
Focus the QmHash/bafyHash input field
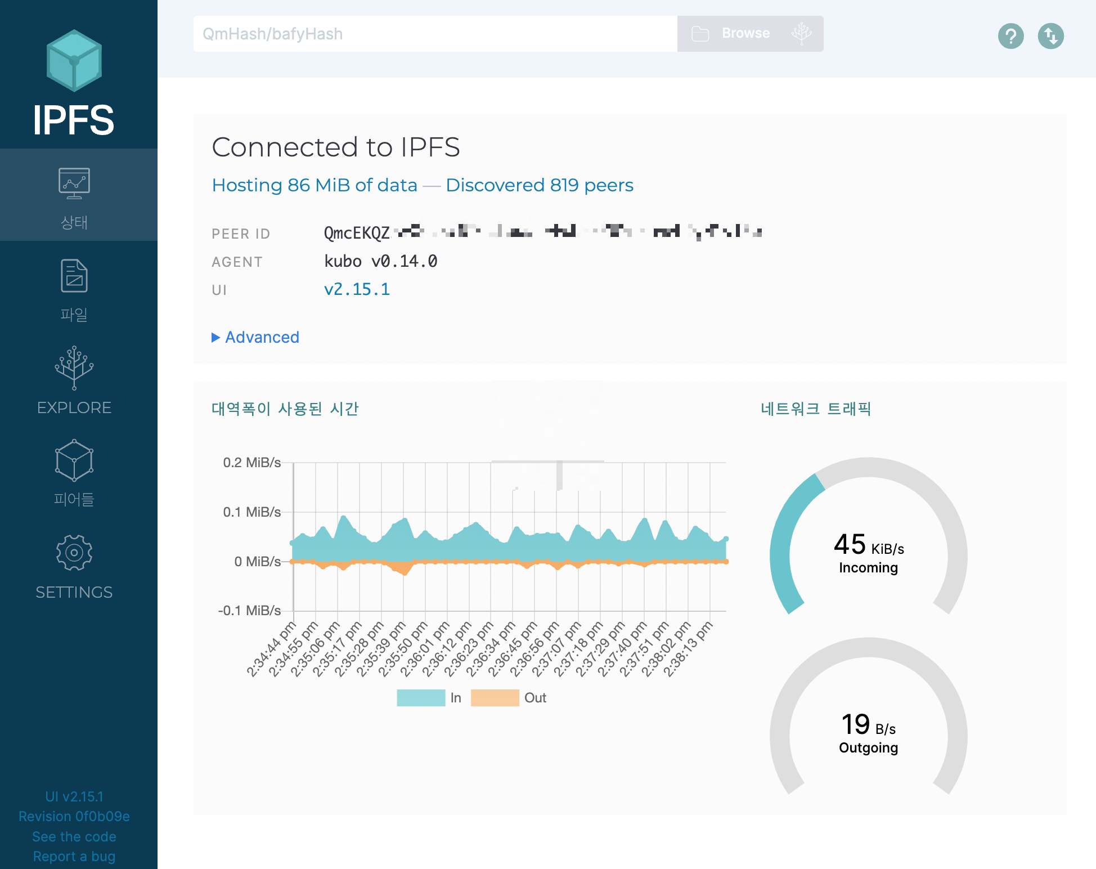pyautogui.click(x=434, y=34)
